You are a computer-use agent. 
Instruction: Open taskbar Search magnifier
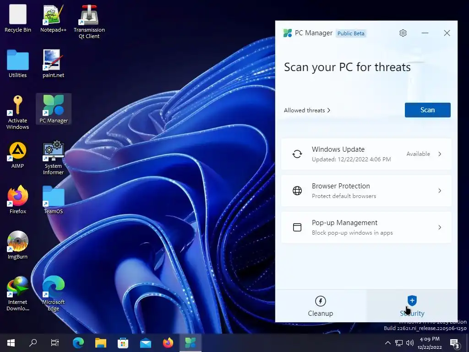click(33, 343)
